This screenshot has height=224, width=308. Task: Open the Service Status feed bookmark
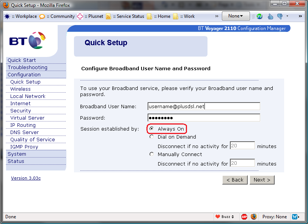[x=127, y=16]
